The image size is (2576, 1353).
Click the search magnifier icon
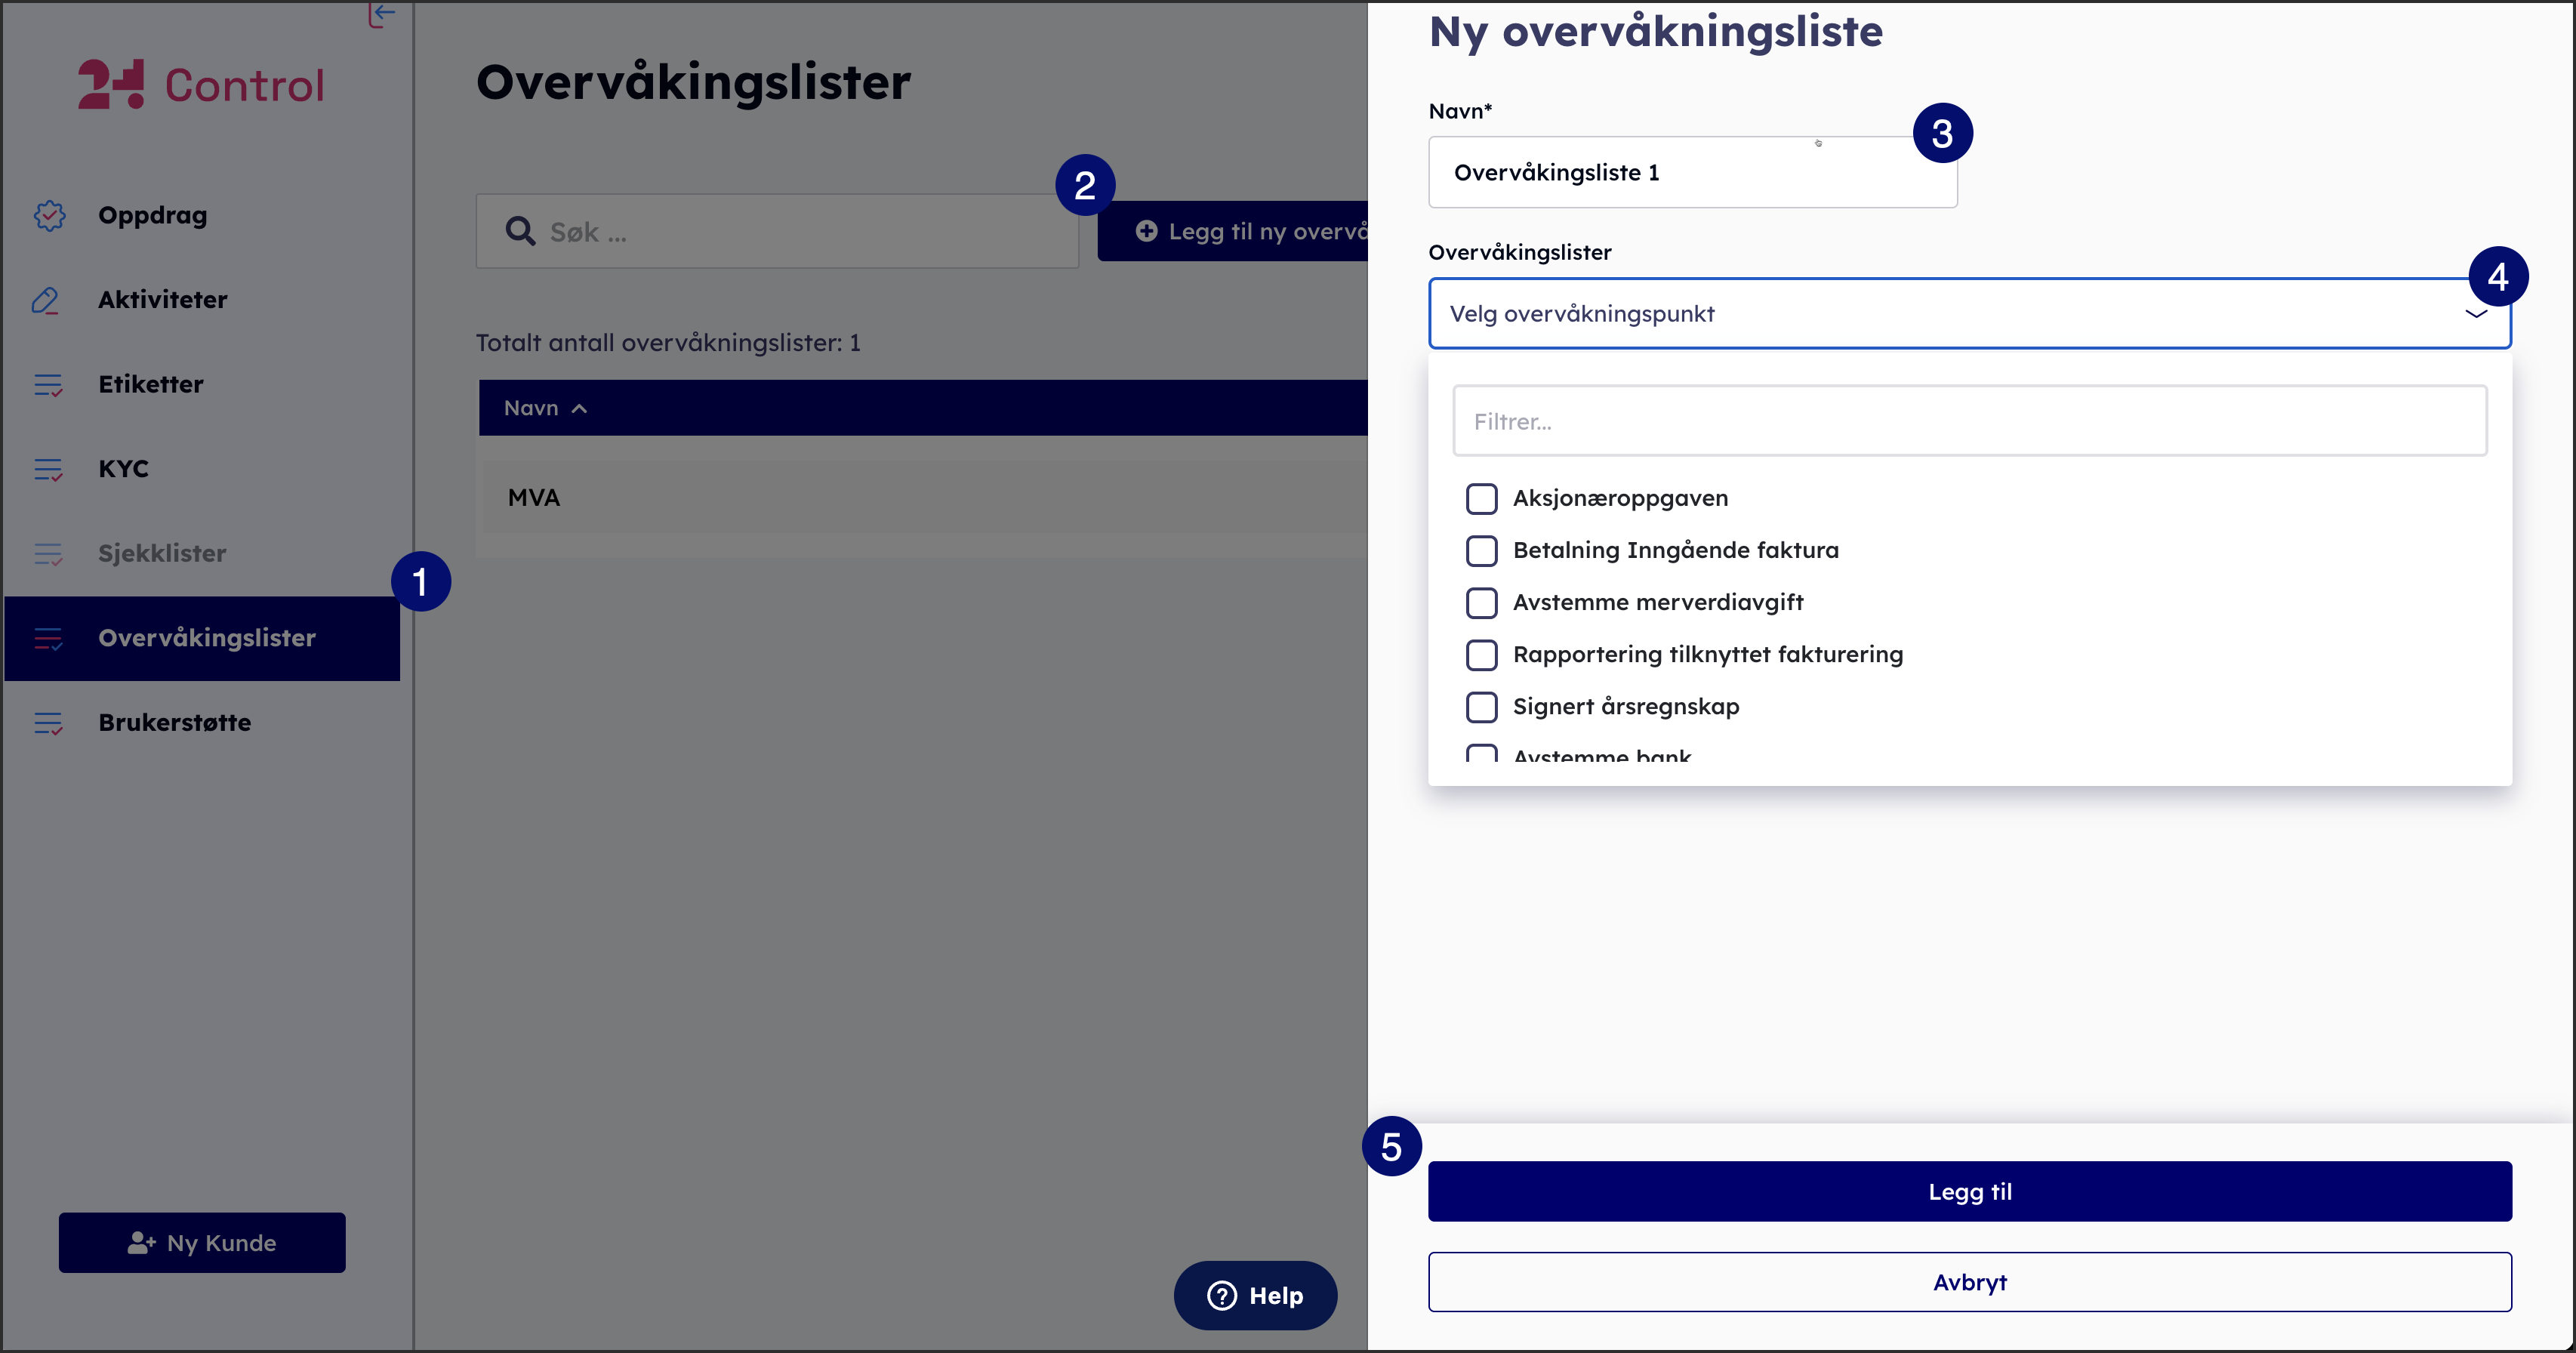[520, 232]
